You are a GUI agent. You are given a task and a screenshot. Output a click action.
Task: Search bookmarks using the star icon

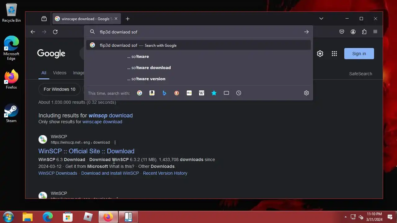(214, 93)
